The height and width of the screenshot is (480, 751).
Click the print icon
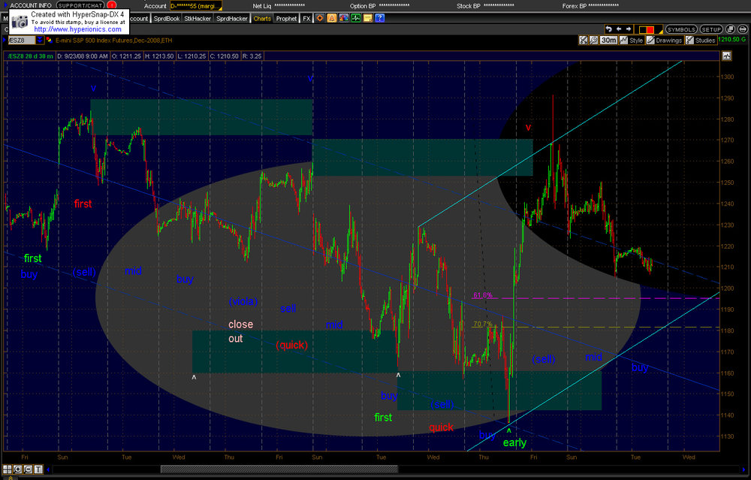coord(743,30)
